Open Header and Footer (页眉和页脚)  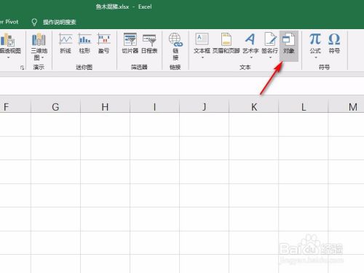226,43
